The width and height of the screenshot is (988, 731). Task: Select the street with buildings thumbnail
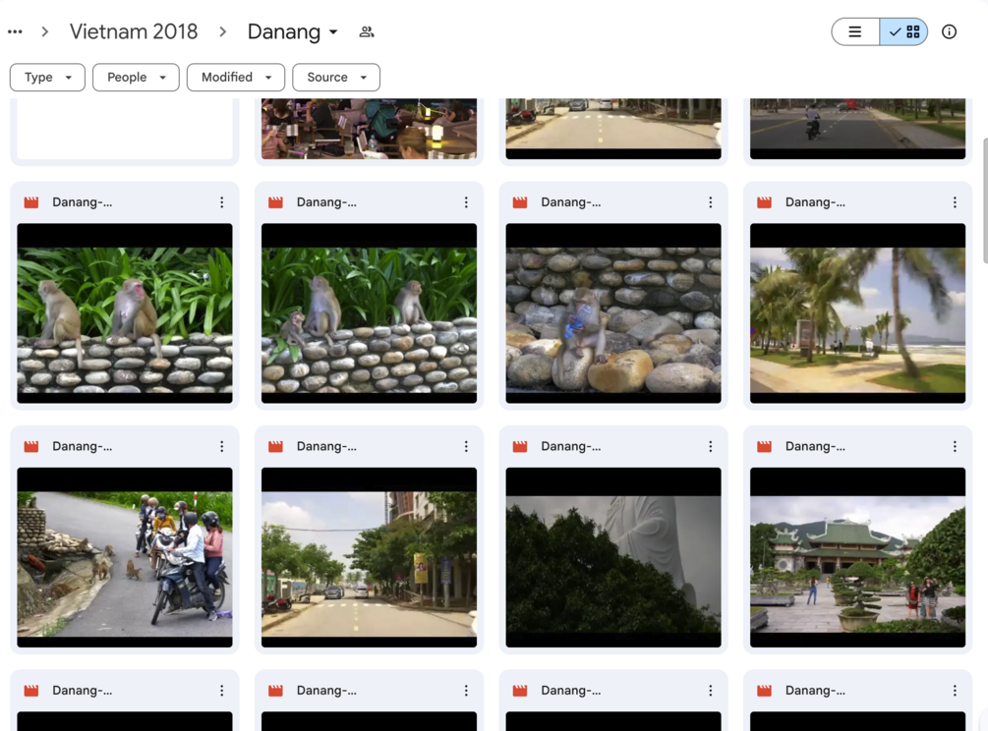(370, 557)
